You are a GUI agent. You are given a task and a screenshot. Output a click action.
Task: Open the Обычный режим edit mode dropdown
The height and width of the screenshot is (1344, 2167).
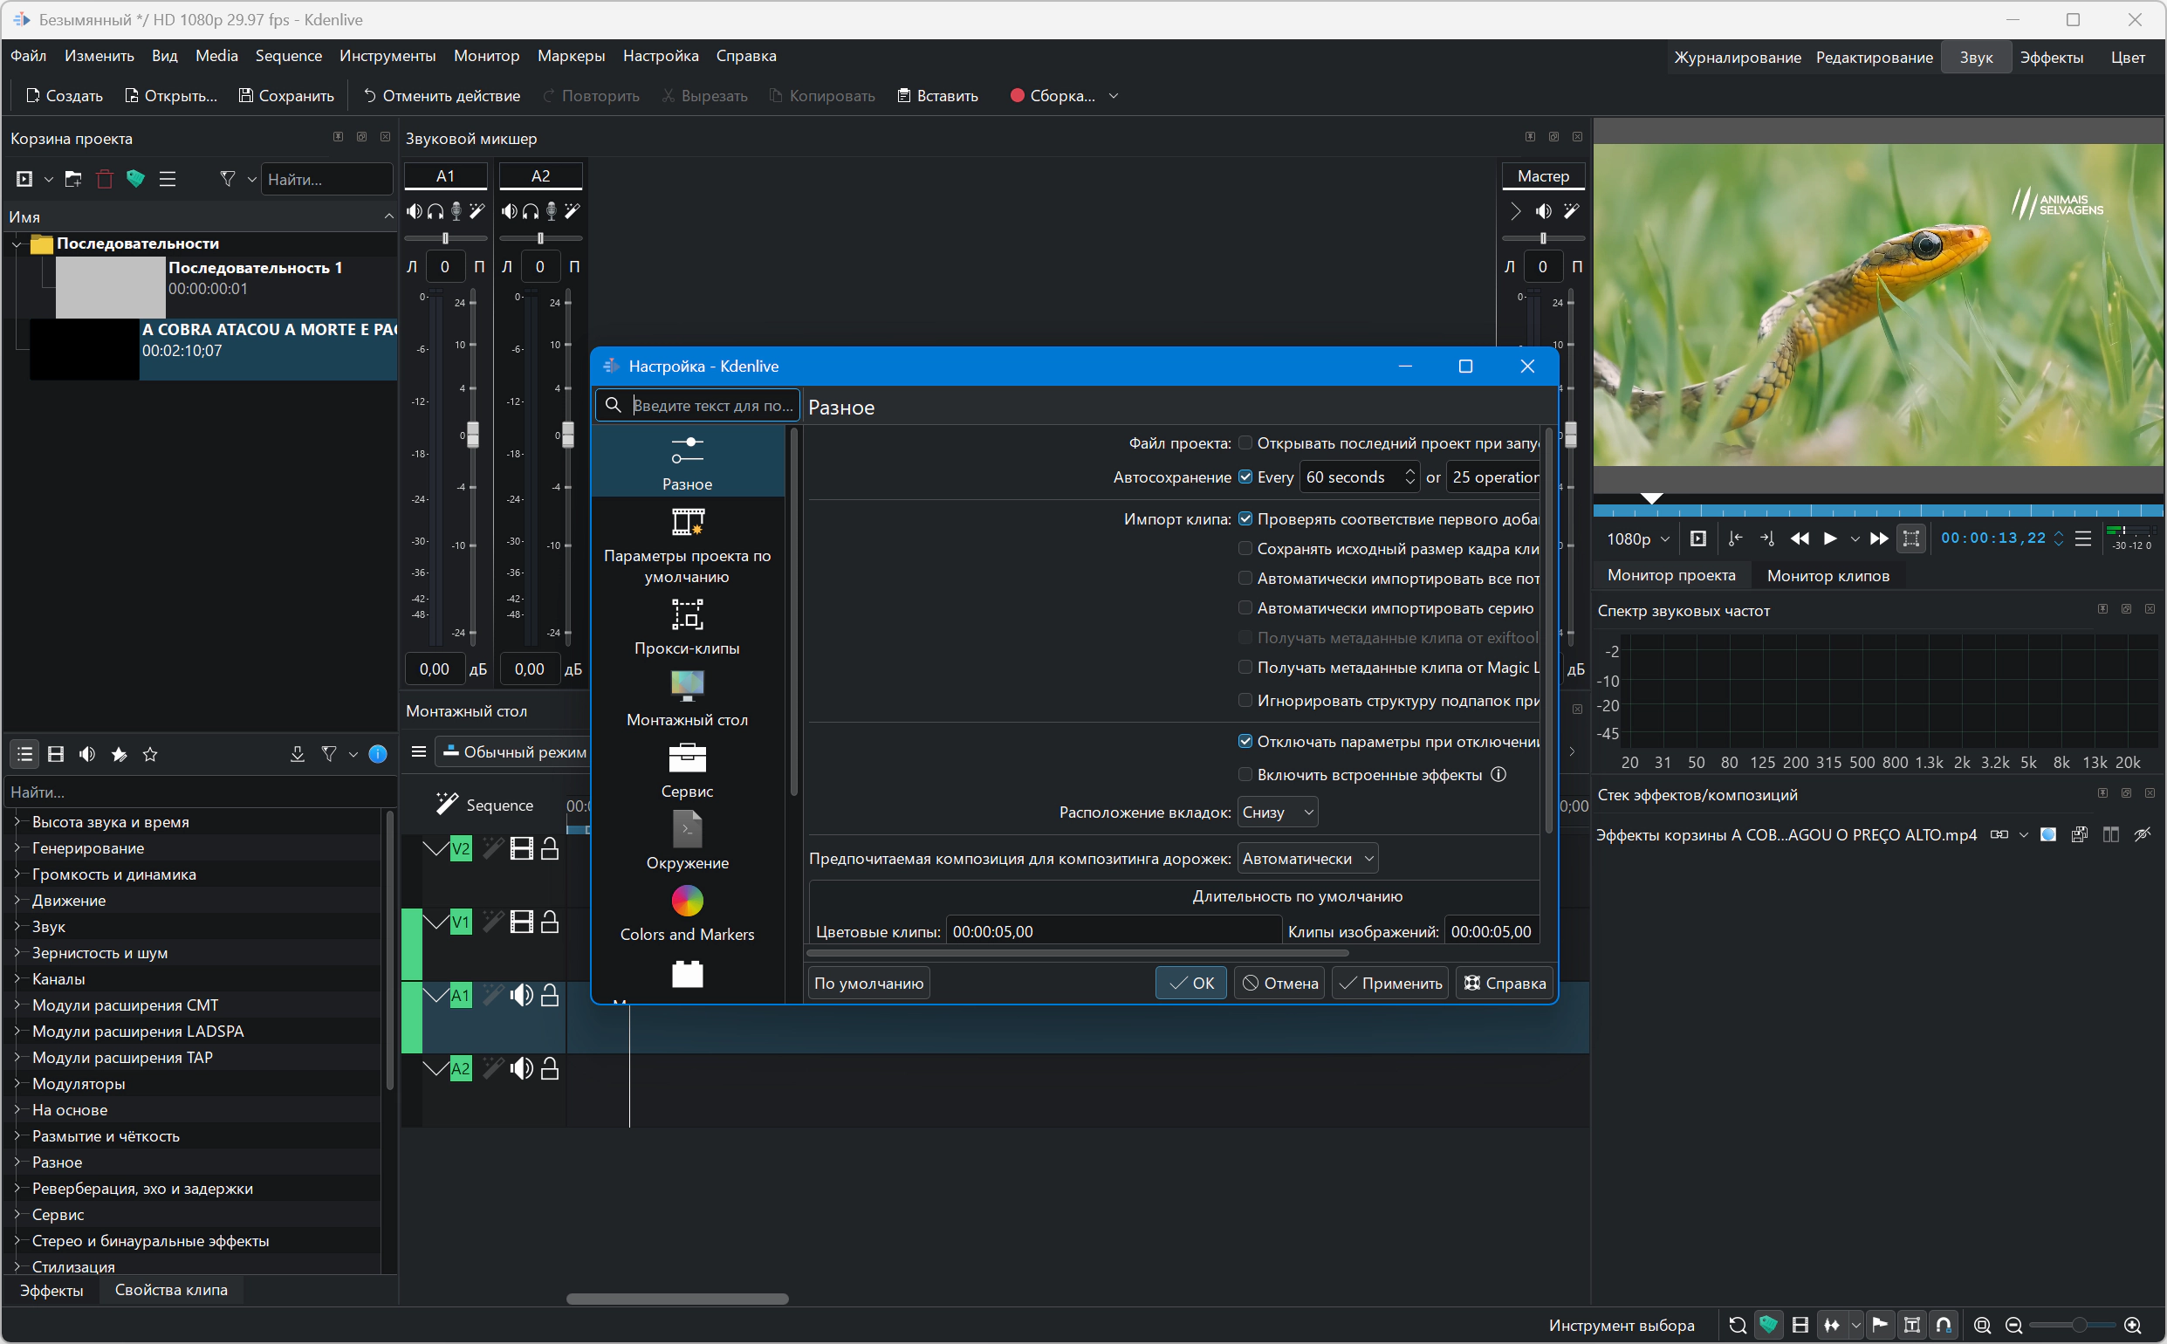[515, 752]
